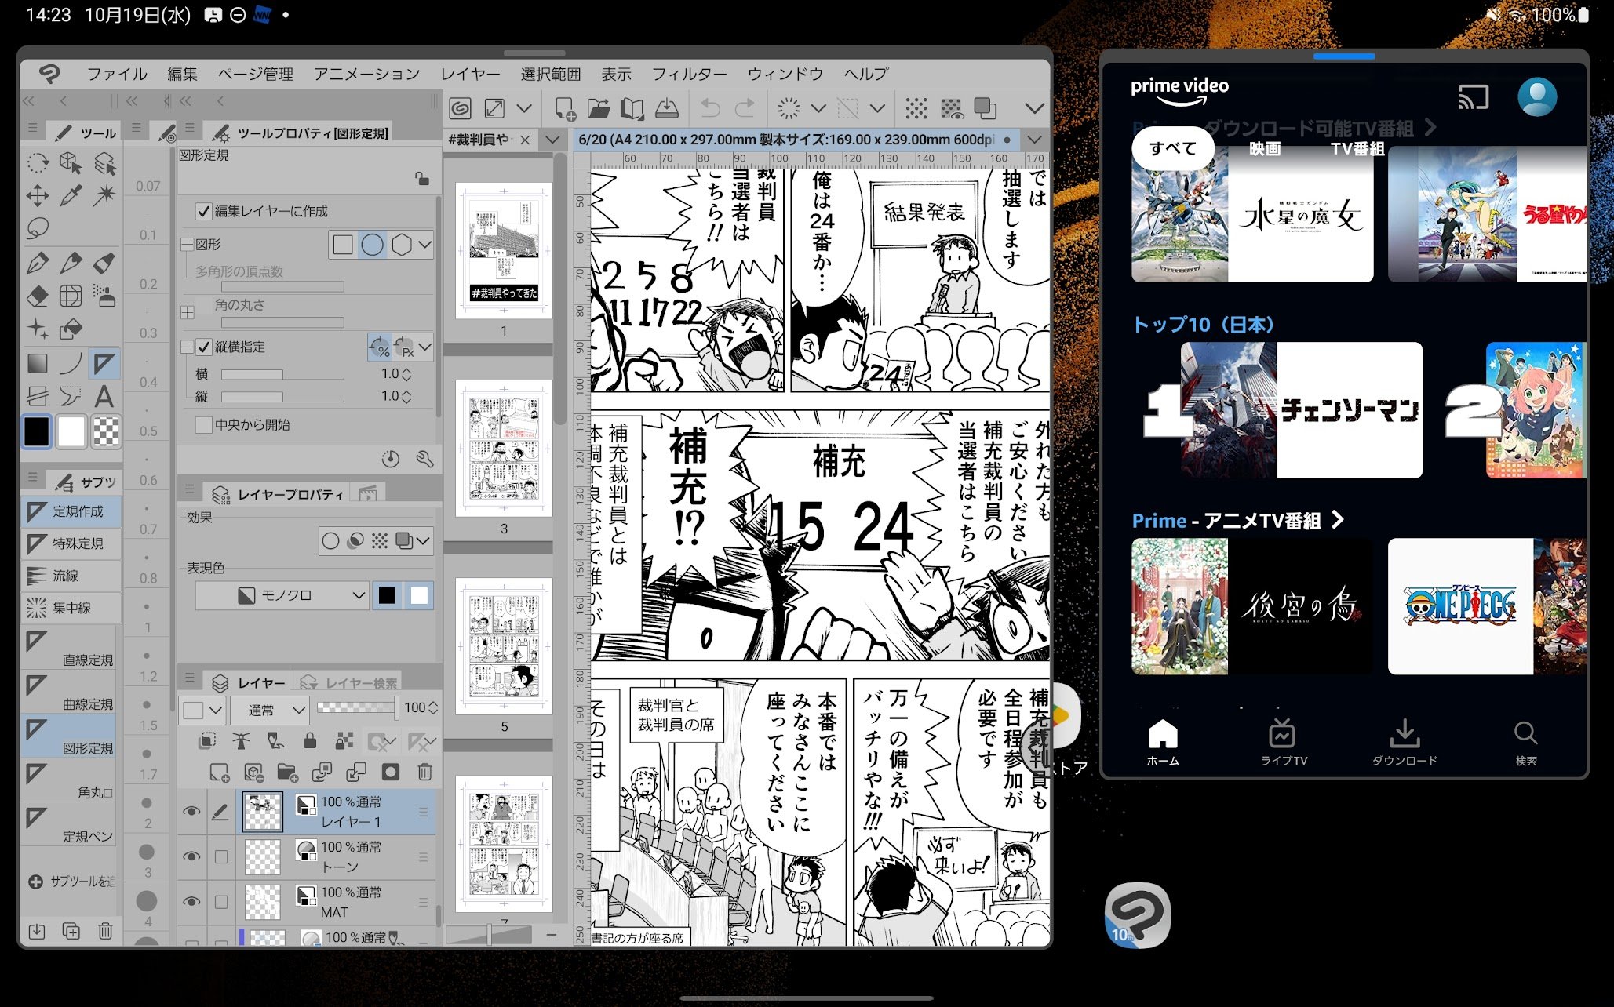Expand the canvas tab list dropdown
Screen dimensions: 1614x1007
coord(1035,140)
